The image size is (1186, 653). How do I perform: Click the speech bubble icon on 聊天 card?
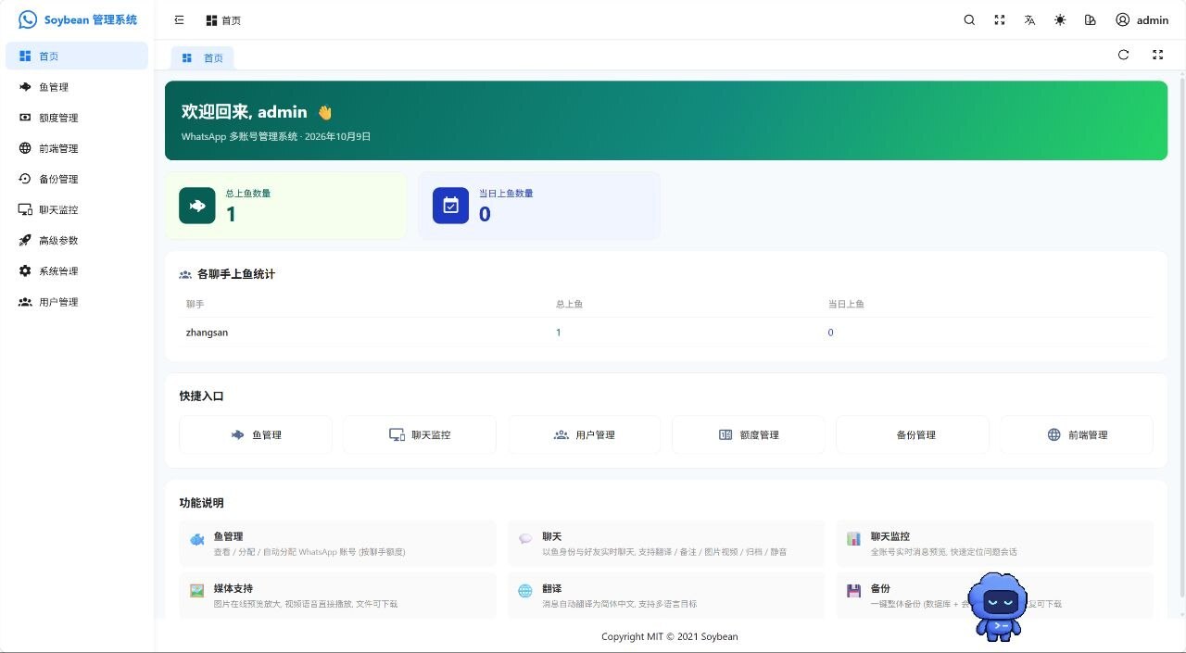click(x=525, y=538)
